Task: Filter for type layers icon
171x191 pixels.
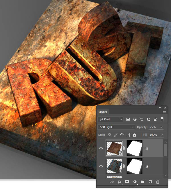Action: pyautogui.click(x=142, y=119)
